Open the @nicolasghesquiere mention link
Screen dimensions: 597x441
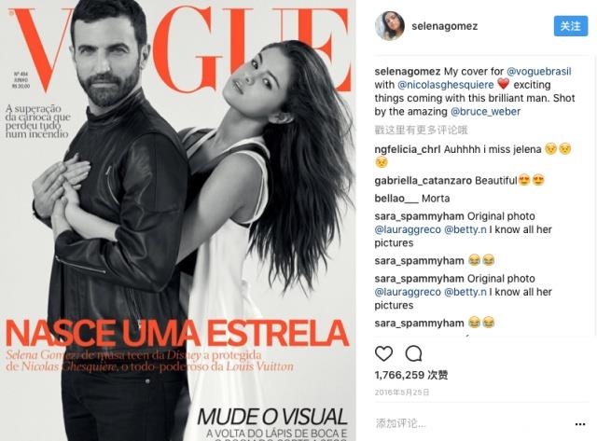point(446,85)
